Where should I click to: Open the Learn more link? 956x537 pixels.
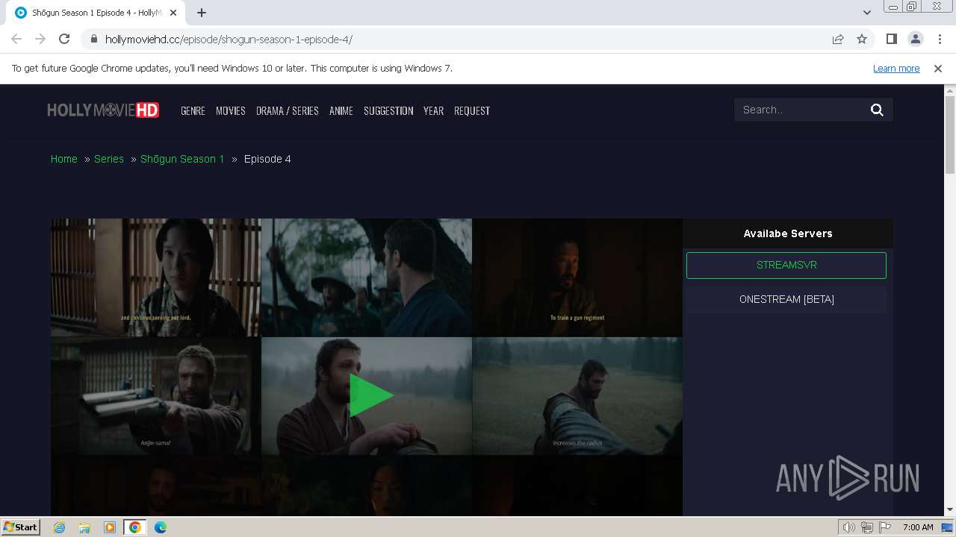click(x=896, y=68)
